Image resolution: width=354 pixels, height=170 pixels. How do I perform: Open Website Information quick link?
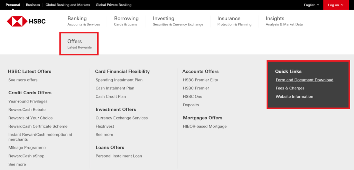click(x=295, y=96)
